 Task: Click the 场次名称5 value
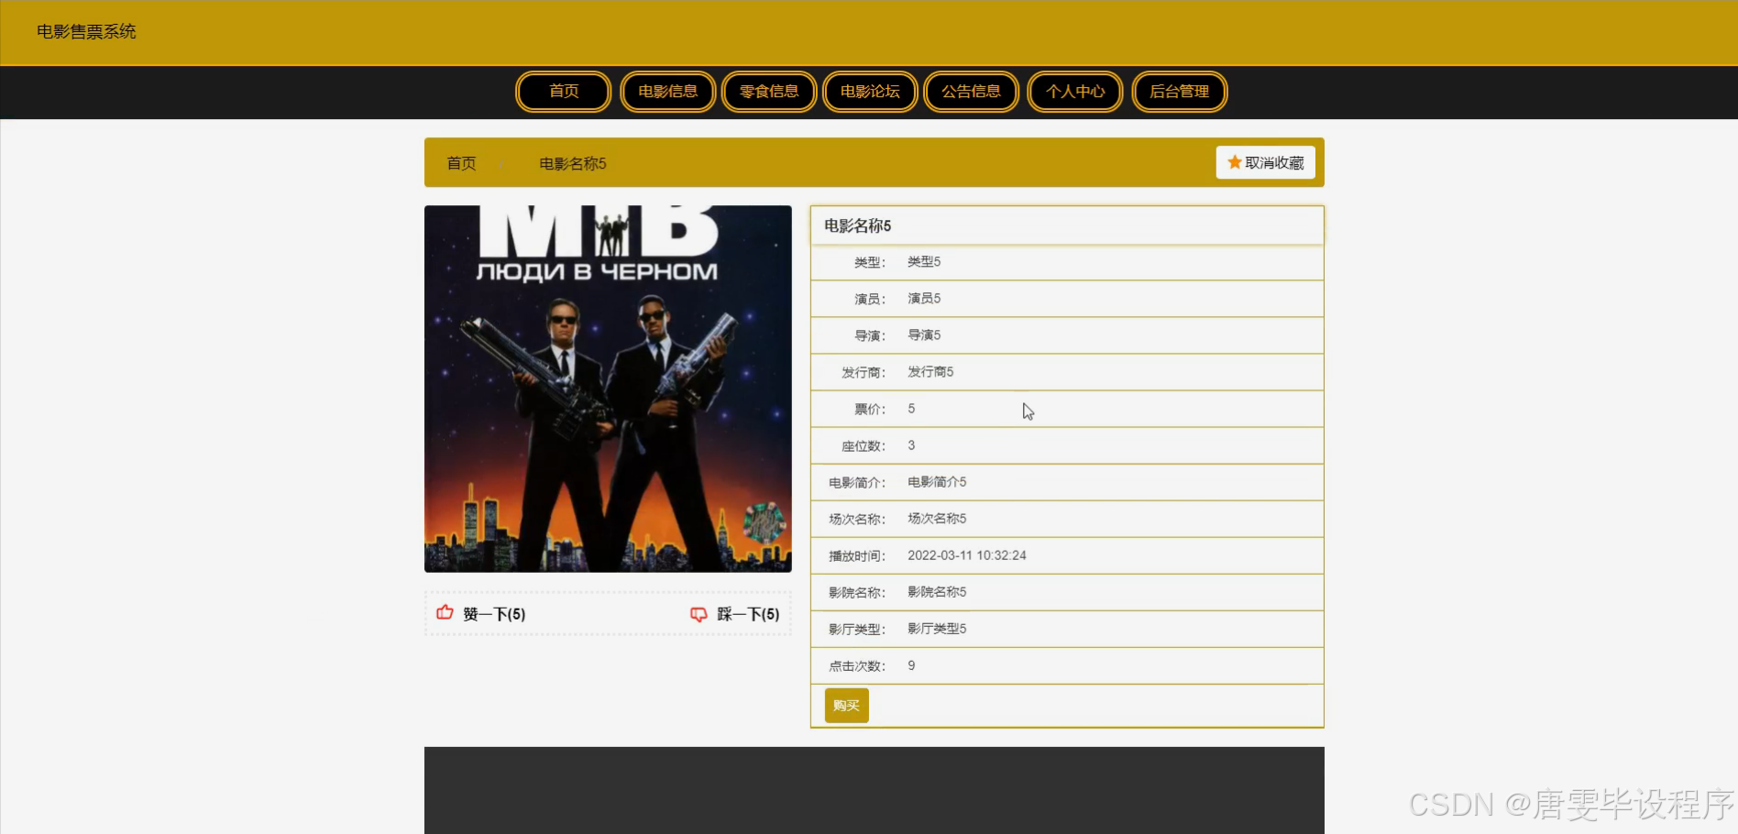[937, 518]
